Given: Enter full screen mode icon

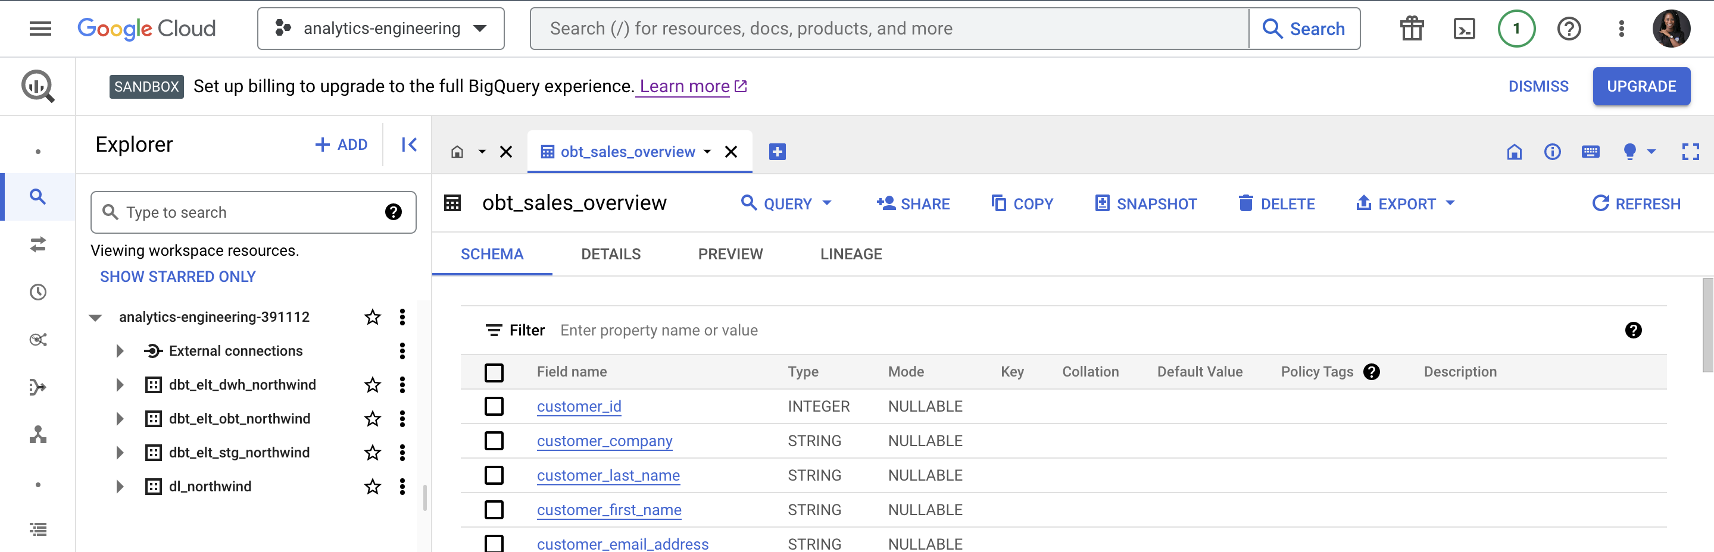Looking at the screenshot, I should point(1691,152).
